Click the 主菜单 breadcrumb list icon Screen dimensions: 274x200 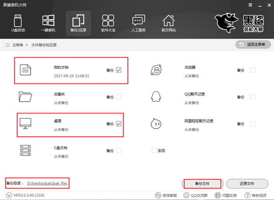click(x=7, y=45)
